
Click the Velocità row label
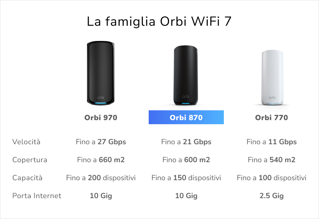click(x=27, y=142)
